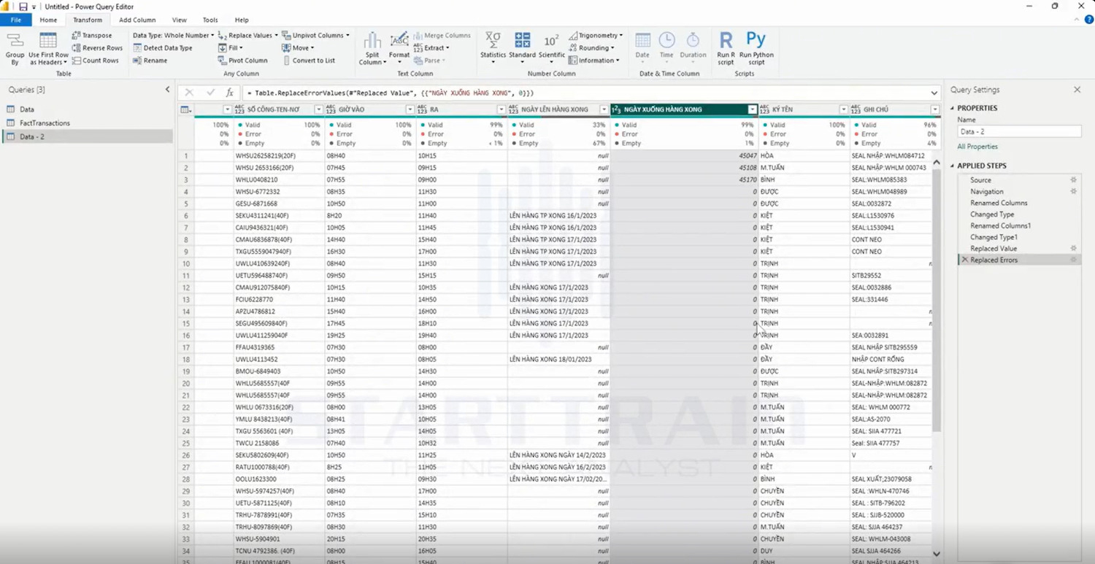
Task: Click Convert to List
Action: coord(309,61)
